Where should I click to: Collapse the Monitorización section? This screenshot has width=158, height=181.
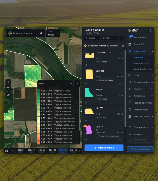152,52
